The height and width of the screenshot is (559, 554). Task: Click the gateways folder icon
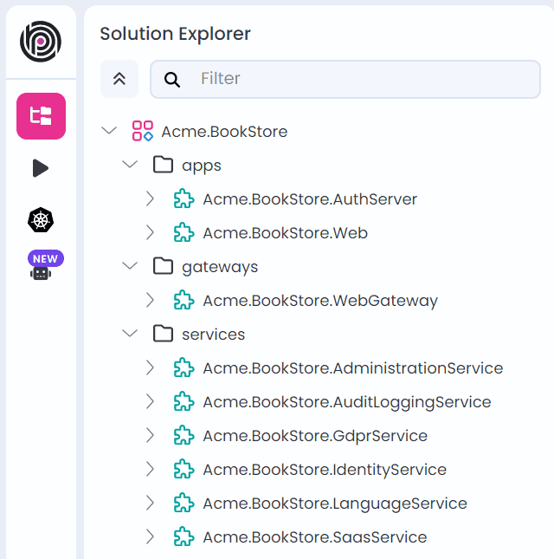163,266
